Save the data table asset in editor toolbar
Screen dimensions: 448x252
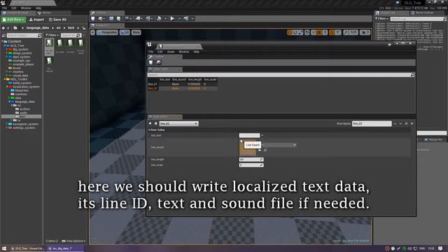(151, 62)
